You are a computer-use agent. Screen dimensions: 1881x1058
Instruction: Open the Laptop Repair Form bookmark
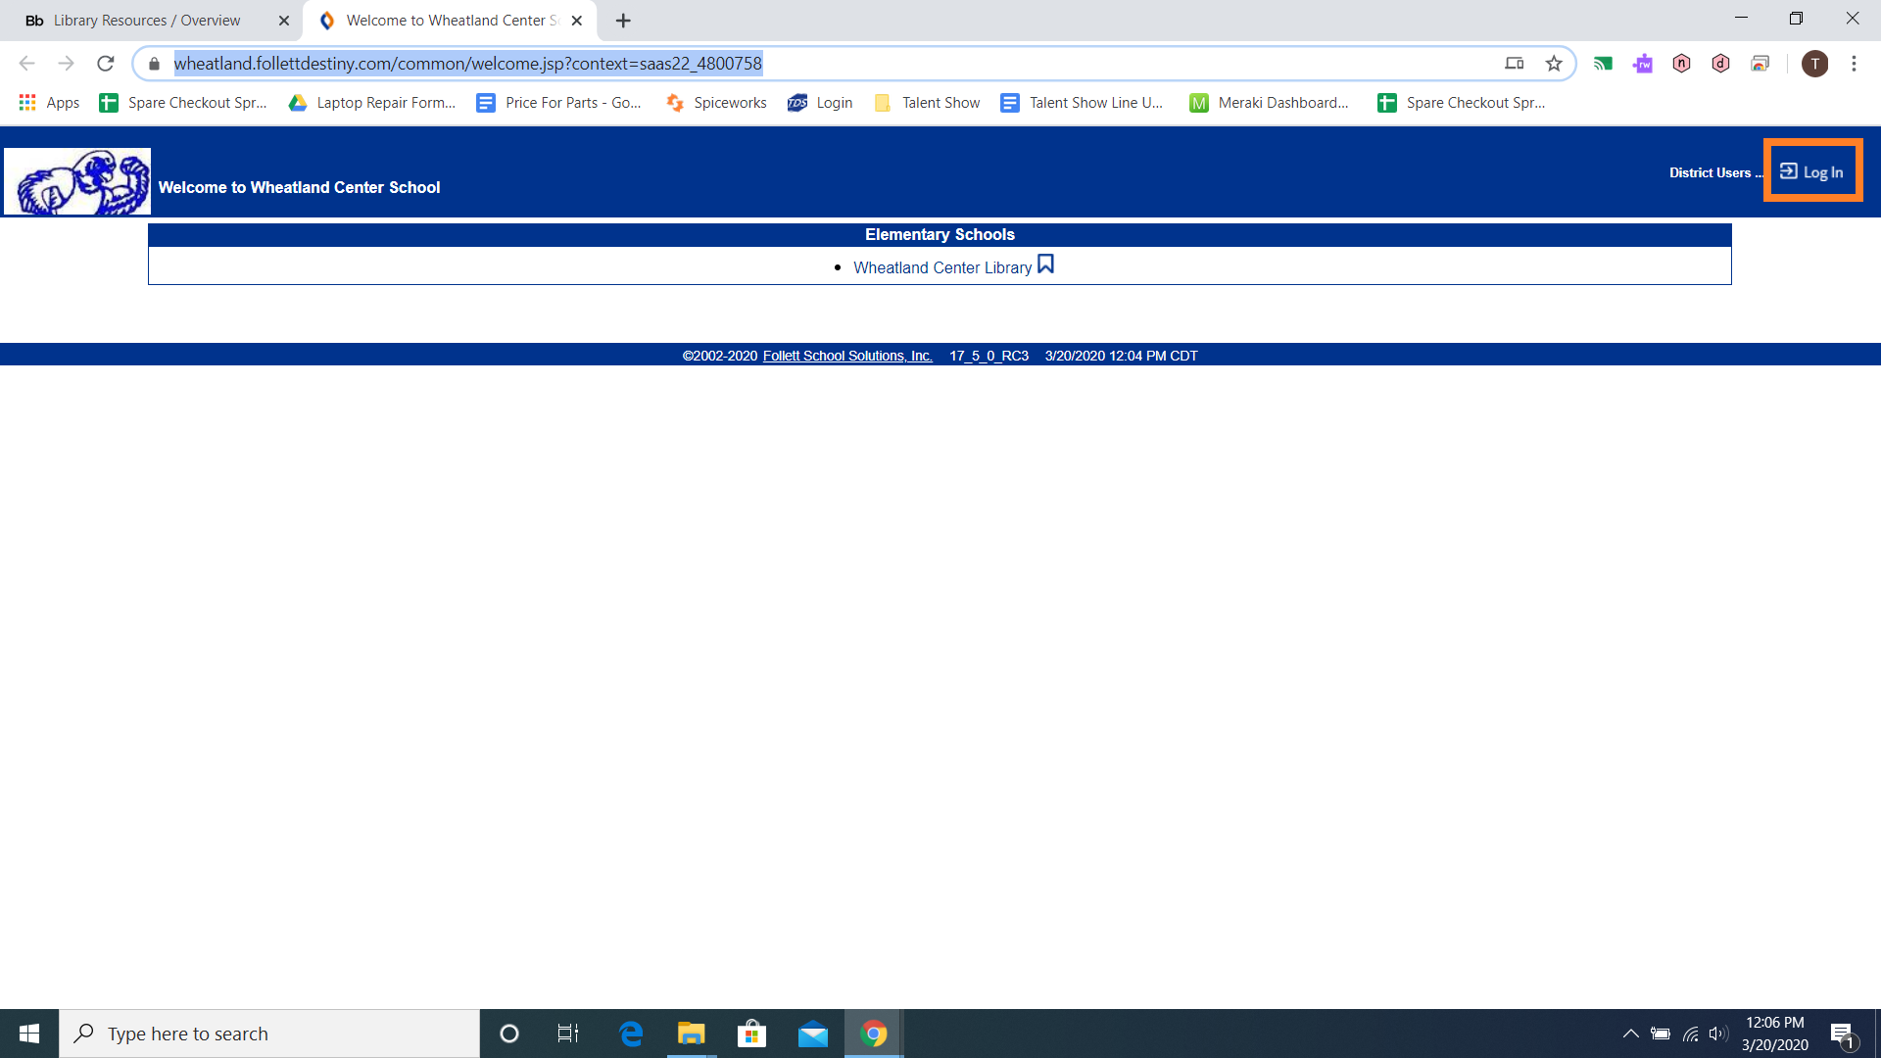[x=372, y=103]
